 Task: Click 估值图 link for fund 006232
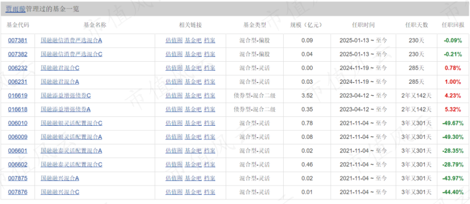coord(174,68)
